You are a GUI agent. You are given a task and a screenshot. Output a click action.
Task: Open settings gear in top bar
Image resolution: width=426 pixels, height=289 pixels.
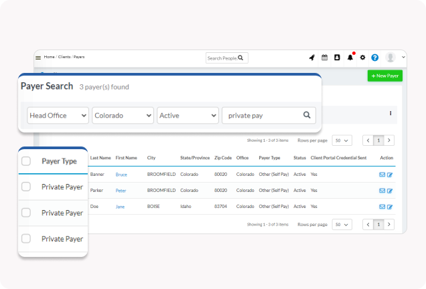click(x=362, y=58)
